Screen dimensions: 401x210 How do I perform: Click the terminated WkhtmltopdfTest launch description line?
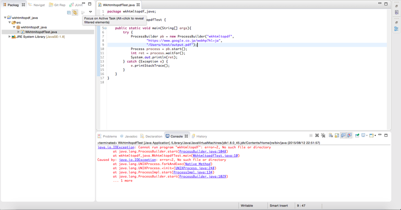tap(208, 143)
